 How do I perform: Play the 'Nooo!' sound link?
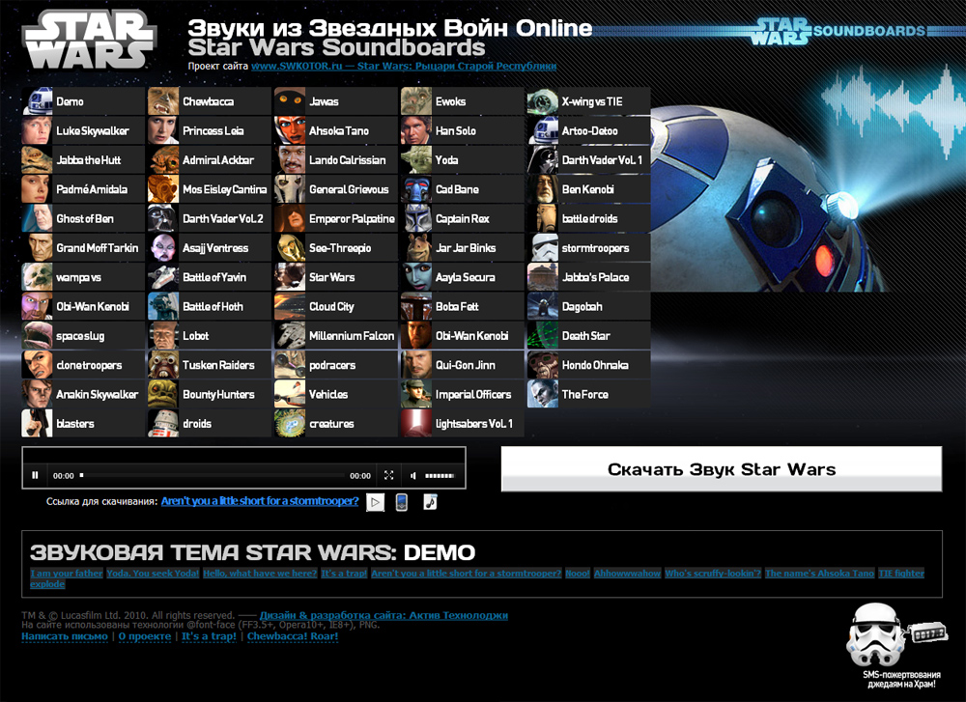578,574
